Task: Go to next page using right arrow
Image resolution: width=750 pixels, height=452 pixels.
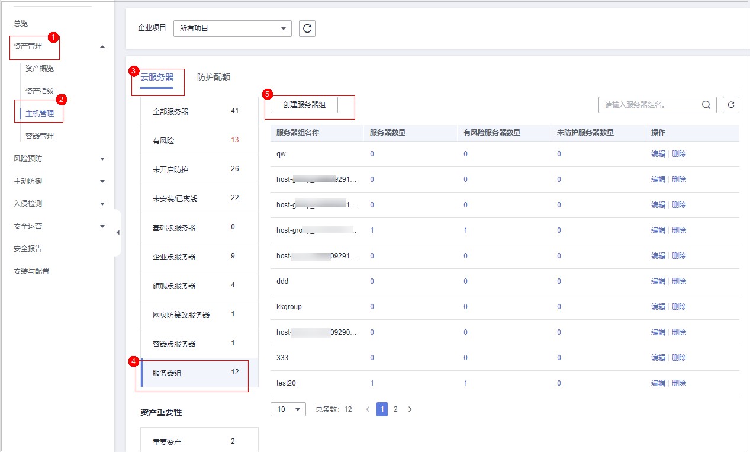Action: [410, 409]
